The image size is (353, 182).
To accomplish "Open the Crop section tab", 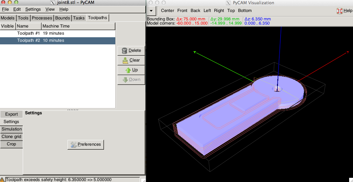I will pos(11,144).
